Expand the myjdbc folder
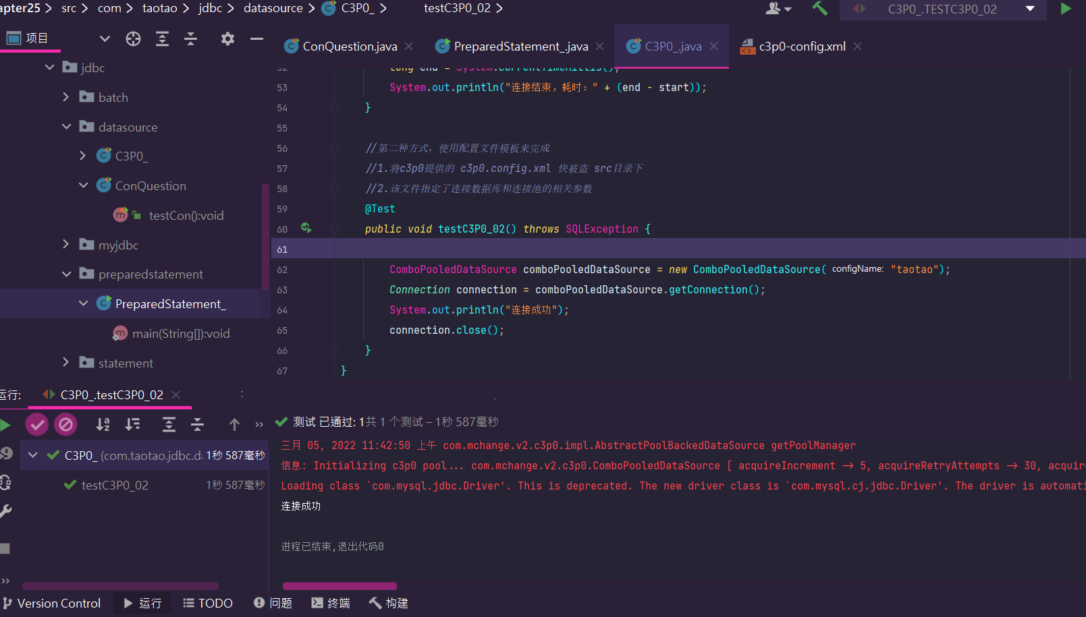 [65, 245]
